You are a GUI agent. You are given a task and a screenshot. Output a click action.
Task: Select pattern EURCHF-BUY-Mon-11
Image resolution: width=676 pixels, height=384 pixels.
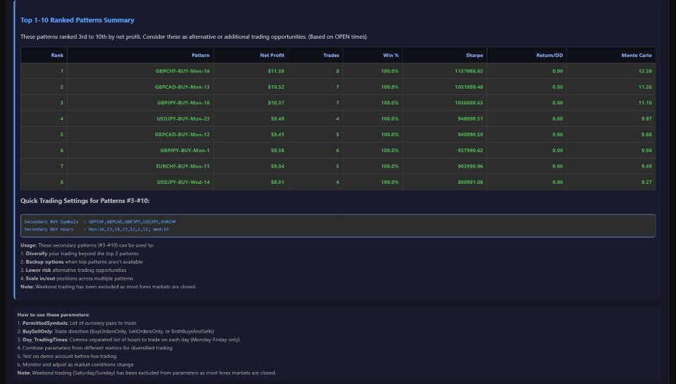click(182, 166)
